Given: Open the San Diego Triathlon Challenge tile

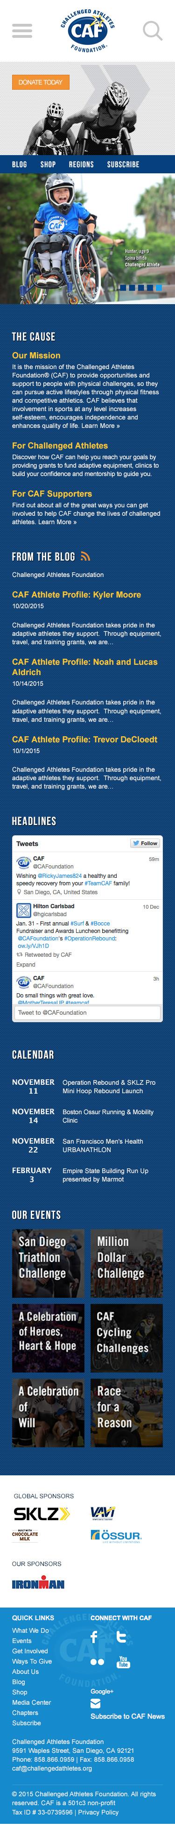Looking at the screenshot, I should point(48,1261).
